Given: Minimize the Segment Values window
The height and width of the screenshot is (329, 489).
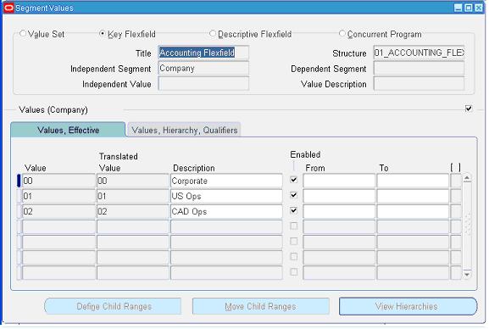Looking at the screenshot, I should 458,8.
